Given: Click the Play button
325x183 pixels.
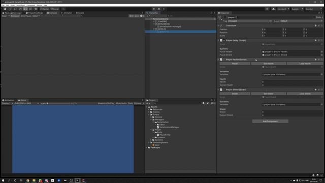Looking at the screenshot, I should point(154,9).
